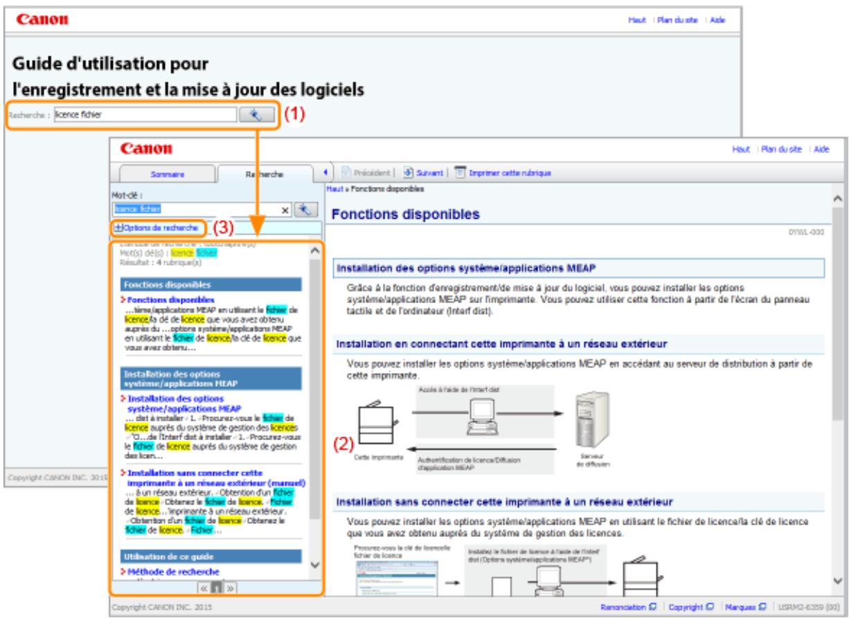
Task: Click Fonctions disponibles page title
Action: (x=406, y=215)
